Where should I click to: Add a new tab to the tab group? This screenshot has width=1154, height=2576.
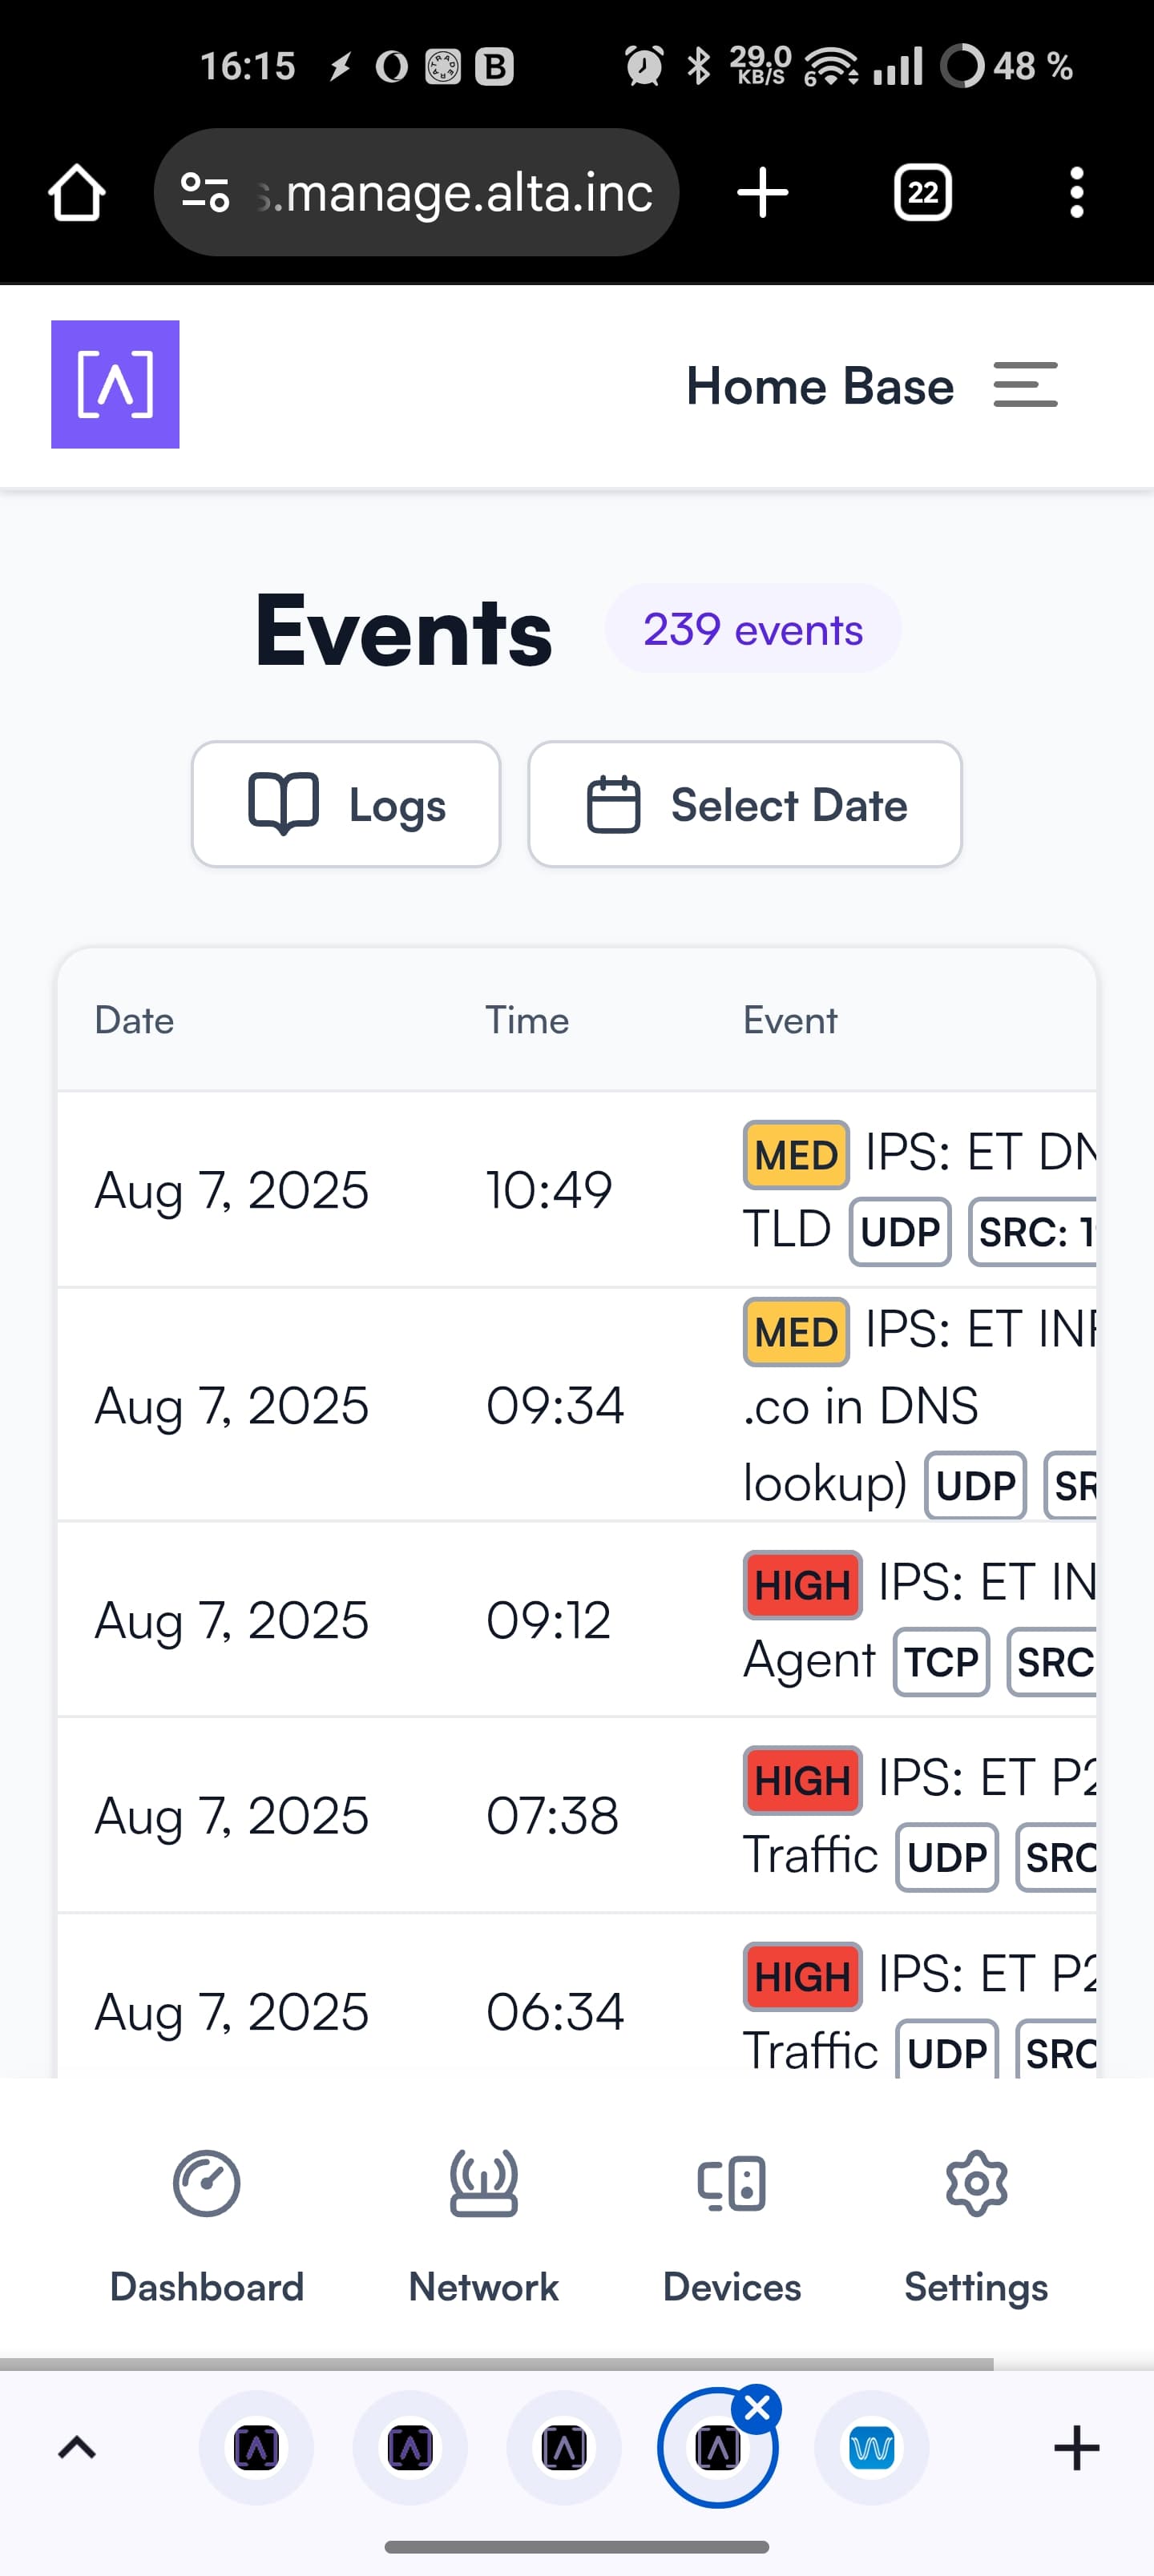pos(1076,2448)
